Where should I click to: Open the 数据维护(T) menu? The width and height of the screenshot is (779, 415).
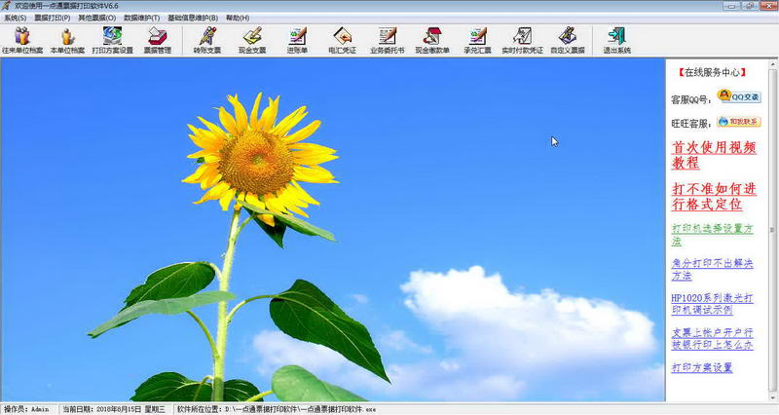pos(141,18)
